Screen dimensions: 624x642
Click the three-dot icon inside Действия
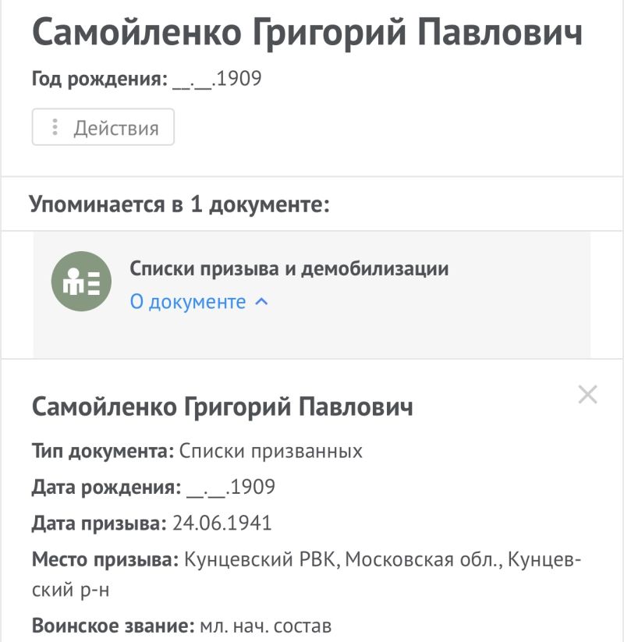(55, 127)
